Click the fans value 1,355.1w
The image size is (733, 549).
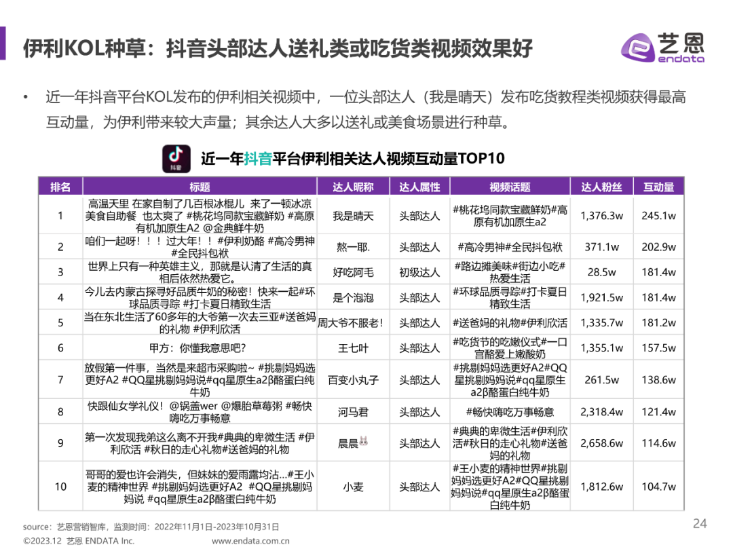[601, 348]
